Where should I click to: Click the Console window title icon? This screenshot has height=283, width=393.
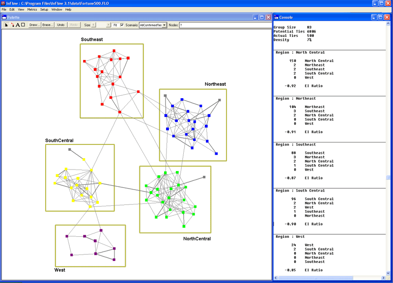pos(276,17)
